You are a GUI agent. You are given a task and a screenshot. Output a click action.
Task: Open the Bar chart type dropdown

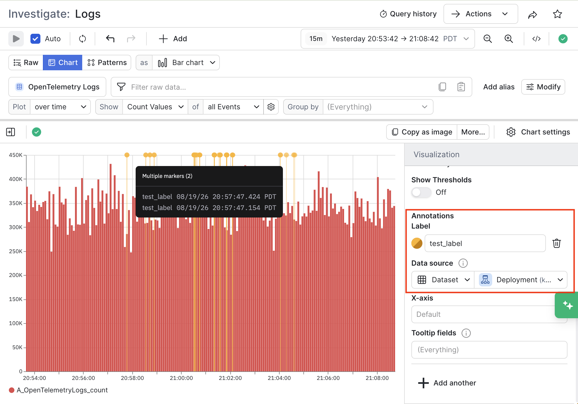click(186, 63)
